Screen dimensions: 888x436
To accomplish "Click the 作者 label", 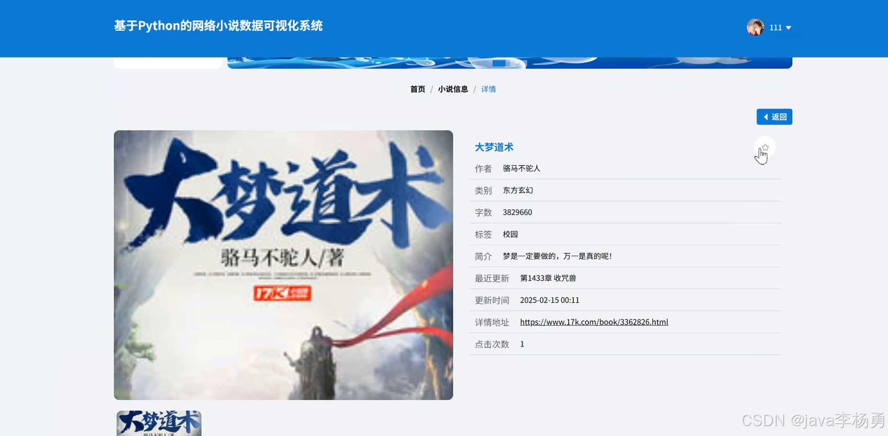I will (483, 168).
